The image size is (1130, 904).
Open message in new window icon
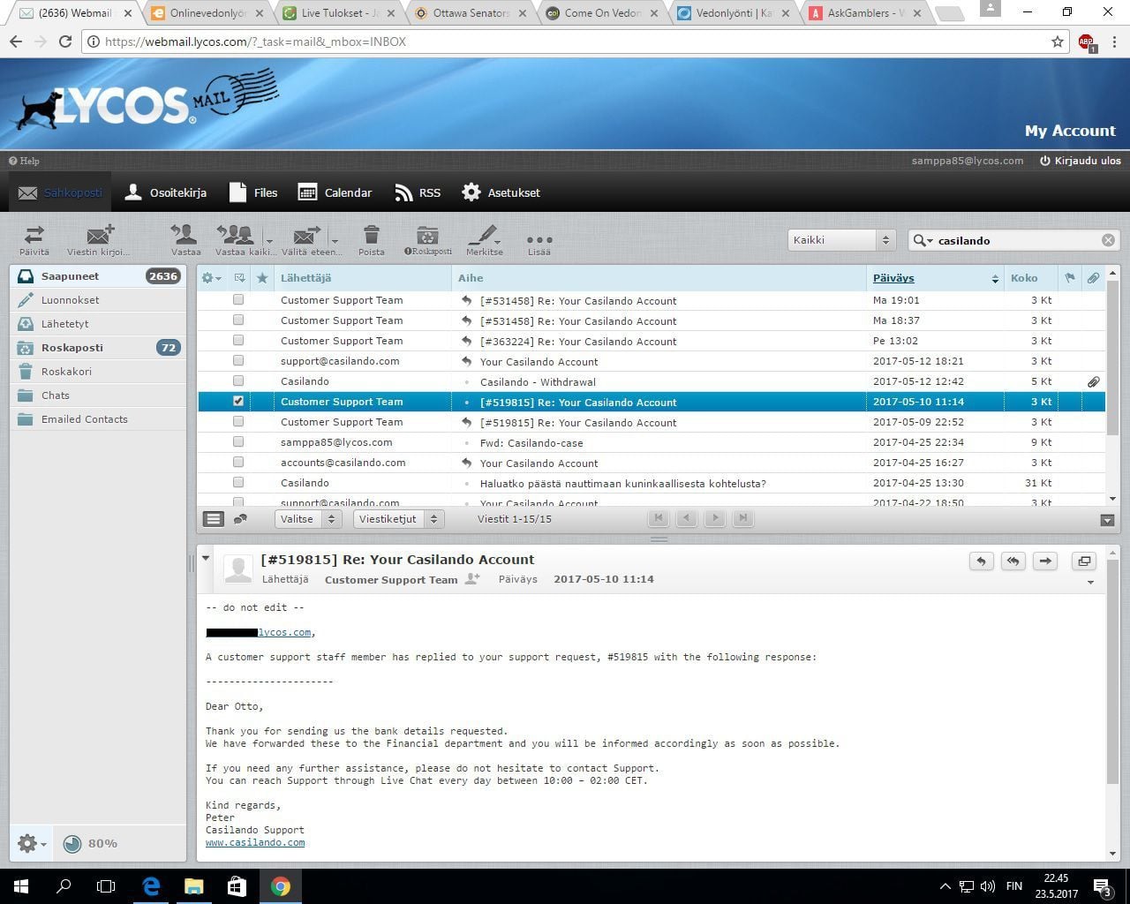tap(1084, 561)
